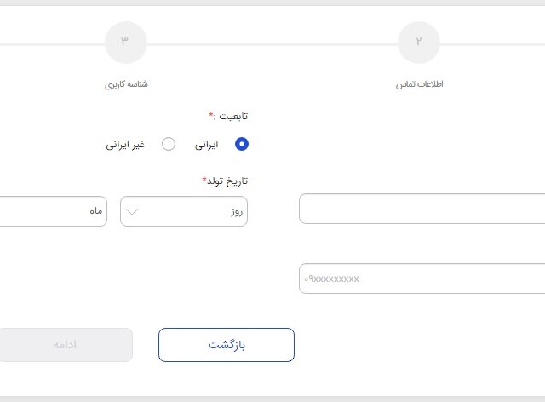Go to the اطلاعات تماس step label
The image size is (545, 402).
tap(419, 84)
